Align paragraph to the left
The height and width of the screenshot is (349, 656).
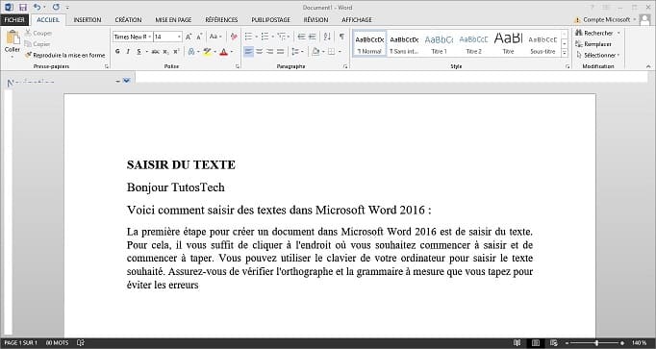248,52
